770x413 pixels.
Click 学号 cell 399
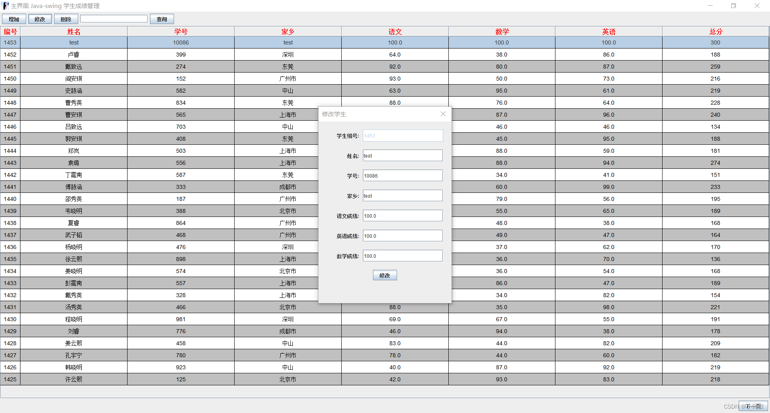181,55
